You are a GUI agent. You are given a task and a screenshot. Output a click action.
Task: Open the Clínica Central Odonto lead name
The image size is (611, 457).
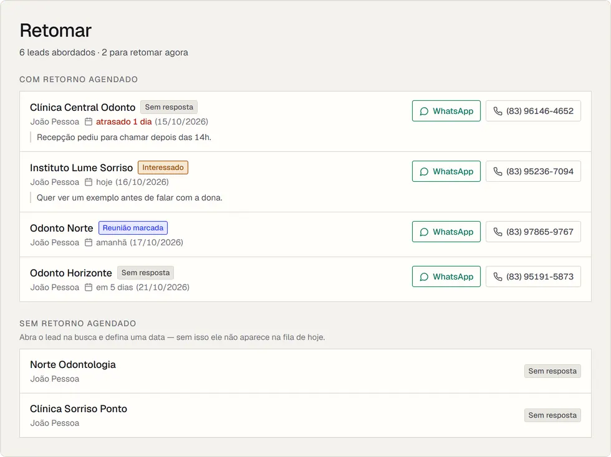tap(82, 108)
